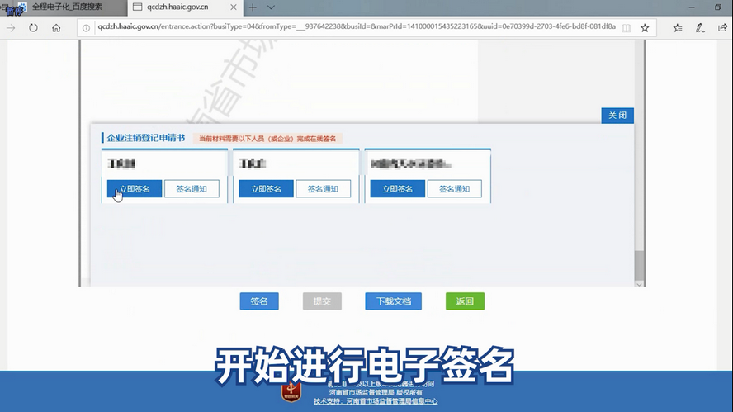Click 签名通知 for the third signer
This screenshot has height=412, width=733.
[454, 189]
